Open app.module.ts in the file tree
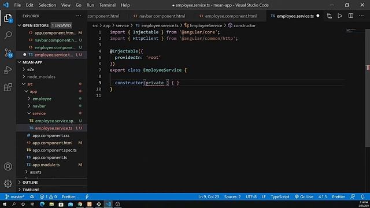This screenshot has height=208, width=370. click(x=46, y=165)
